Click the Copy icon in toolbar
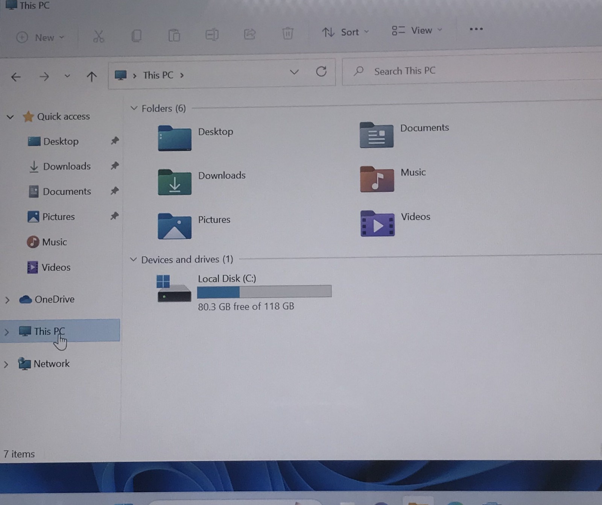The image size is (602, 505). click(x=136, y=36)
